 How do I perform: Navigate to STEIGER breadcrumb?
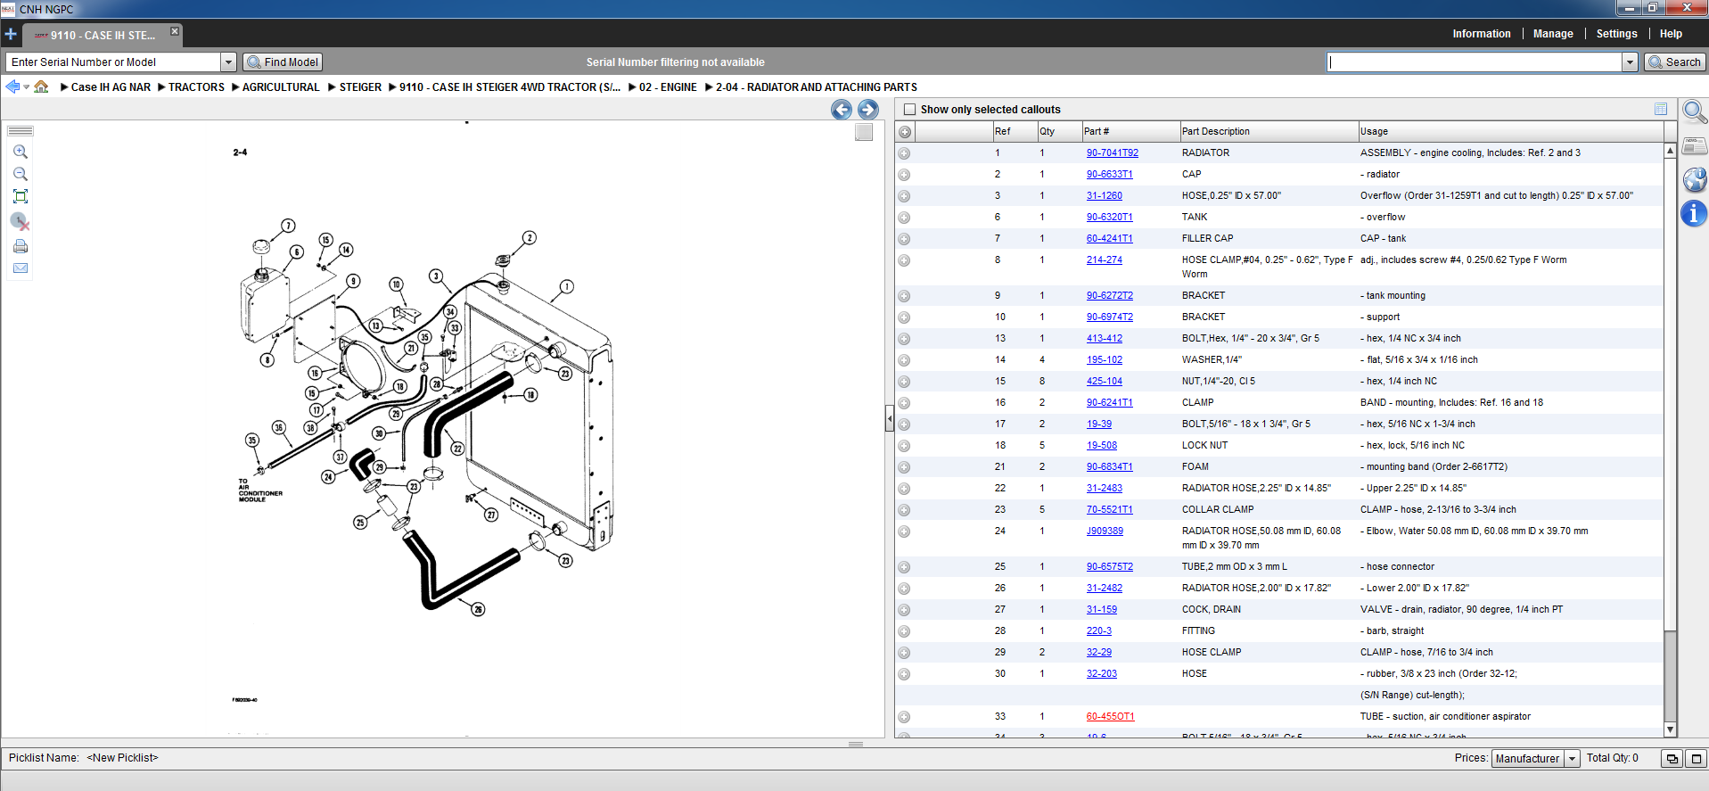360,87
